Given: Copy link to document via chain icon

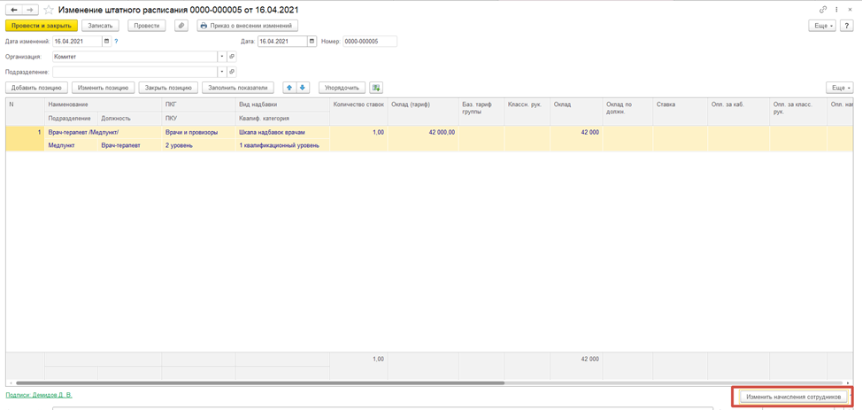Looking at the screenshot, I should pyautogui.click(x=823, y=10).
